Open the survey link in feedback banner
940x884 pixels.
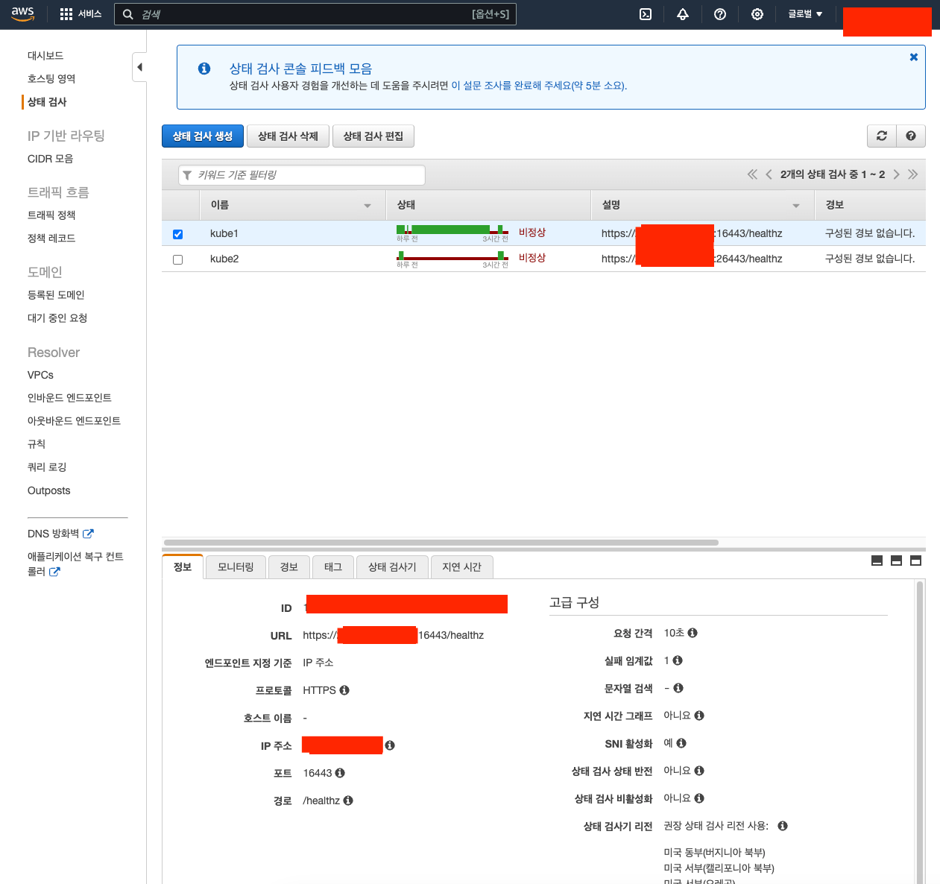tap(539, 86)
